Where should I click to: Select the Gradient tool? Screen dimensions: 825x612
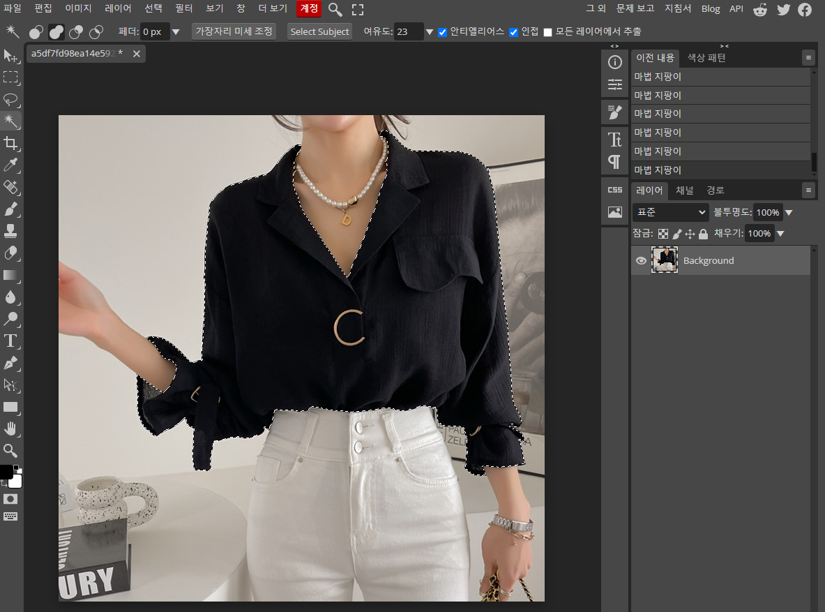[x=10, y=275]
